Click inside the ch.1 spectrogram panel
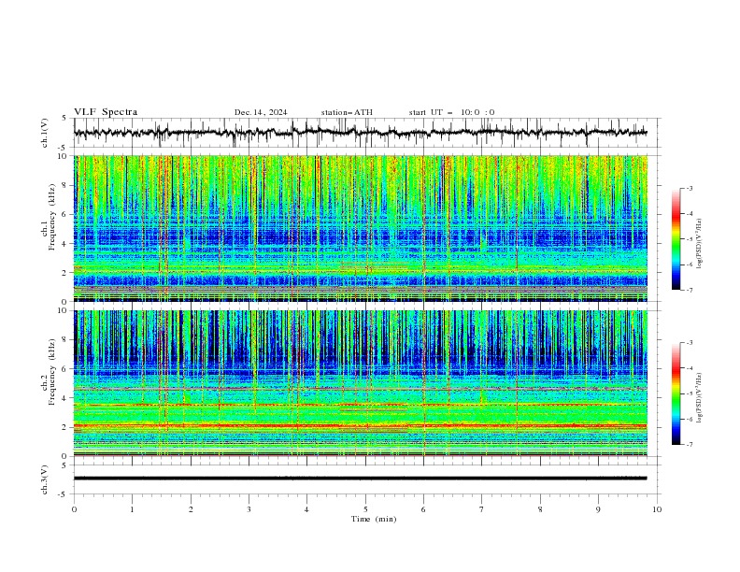Viewport: 740px width, 572px height. tap(361, 228)
